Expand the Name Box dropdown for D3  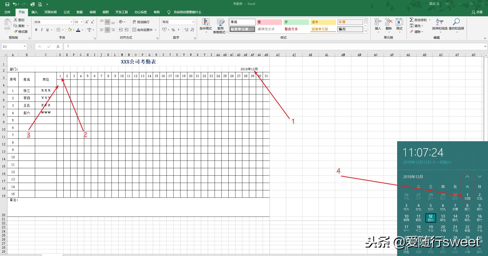point(25,47)
